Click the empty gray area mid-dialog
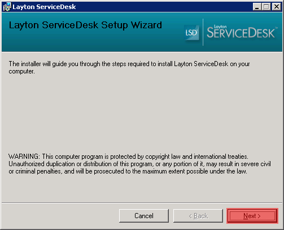The image size is (284, 230). pyautogui.click(x=142, y=113)
